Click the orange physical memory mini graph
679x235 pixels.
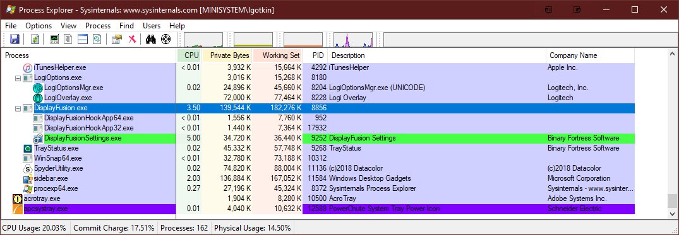click(303, 40)
